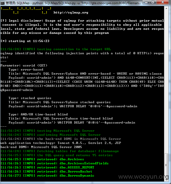Click the 'Type: stacked queries' line

coord(30,98)
